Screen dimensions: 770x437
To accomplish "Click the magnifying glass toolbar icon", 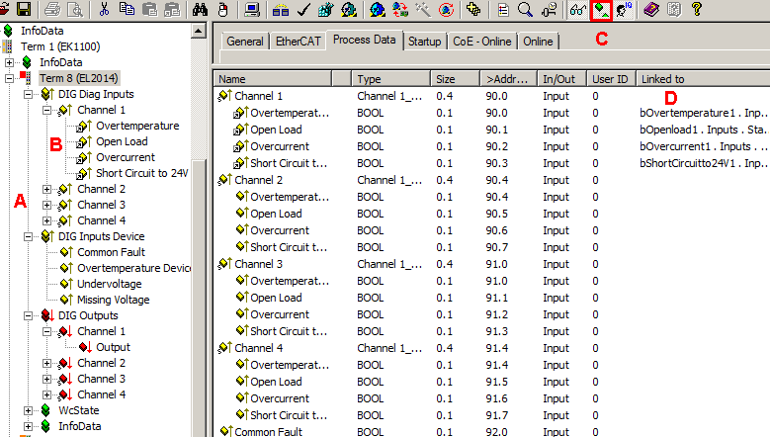I will click(x=526, y=9).
